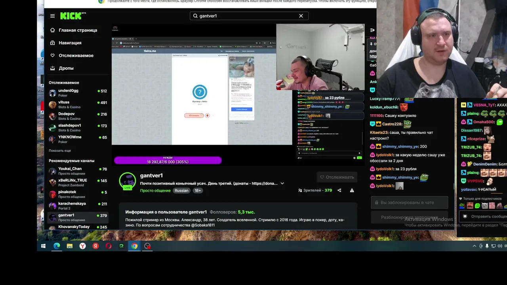507x285 pixels.
Task: Open Microsoft Edge from taskbar
Action: [57, 246]
